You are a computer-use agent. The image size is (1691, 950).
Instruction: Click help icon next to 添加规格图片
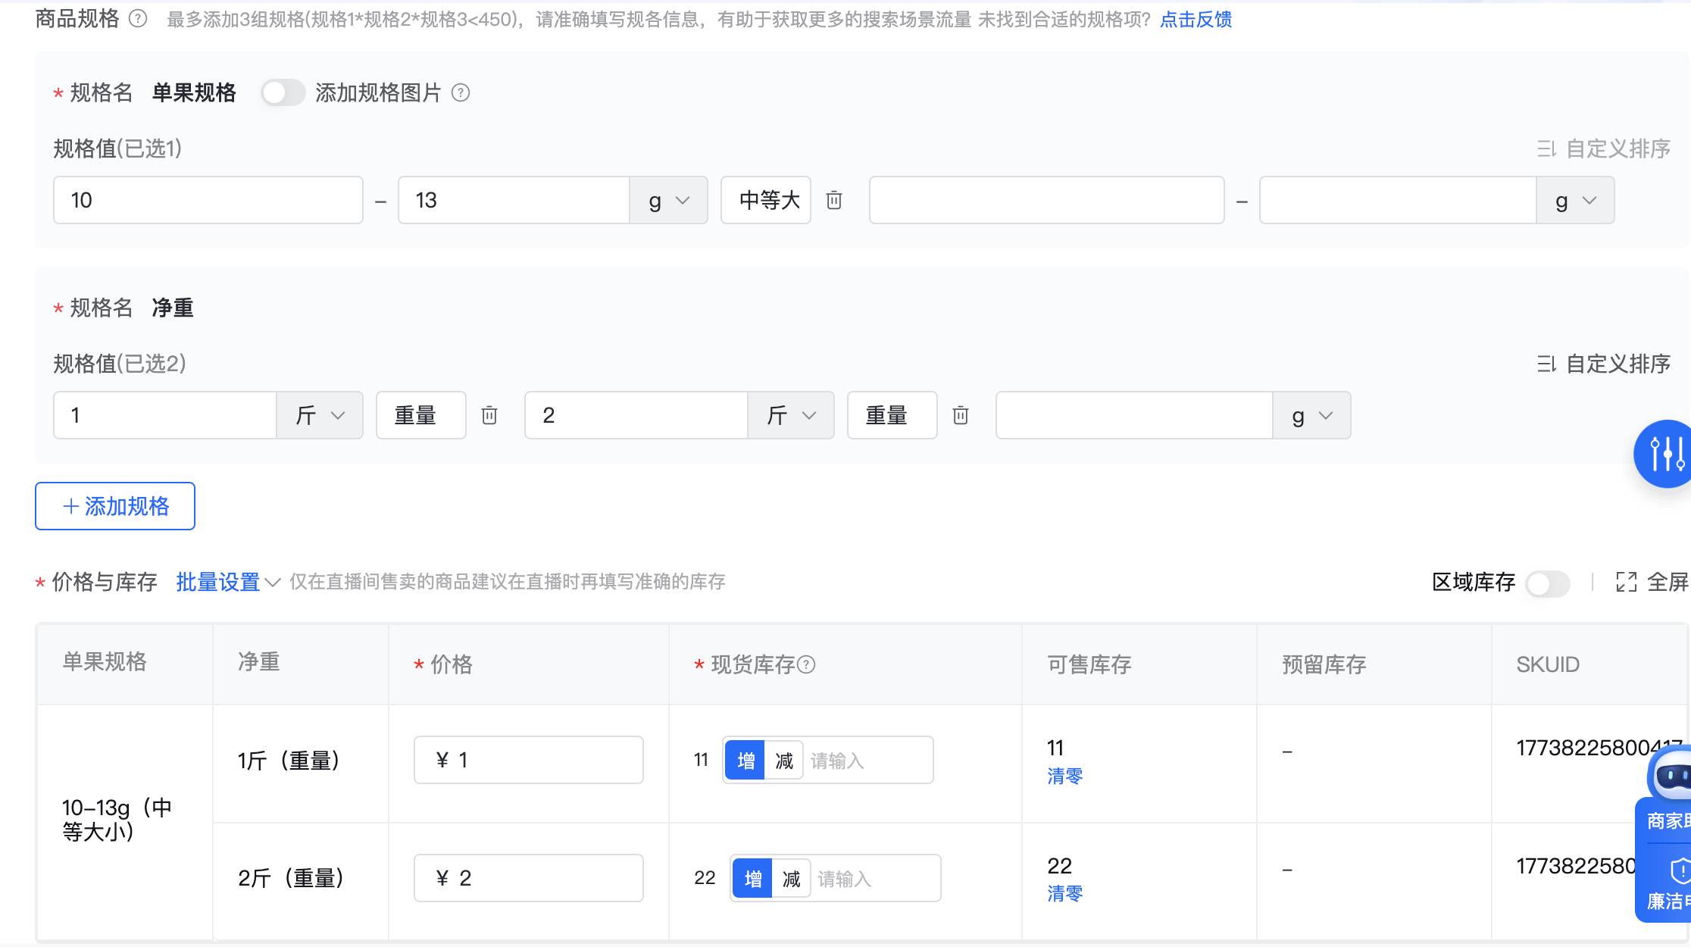pos(461,93)
